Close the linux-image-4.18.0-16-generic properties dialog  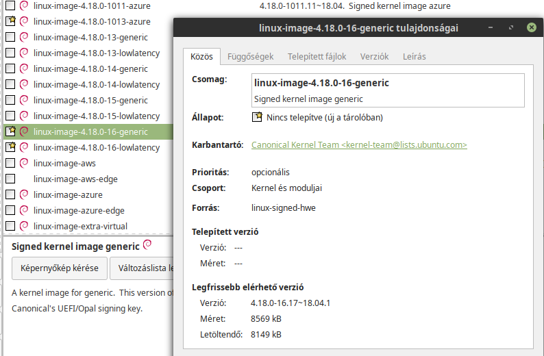click(x=532, y=27)
